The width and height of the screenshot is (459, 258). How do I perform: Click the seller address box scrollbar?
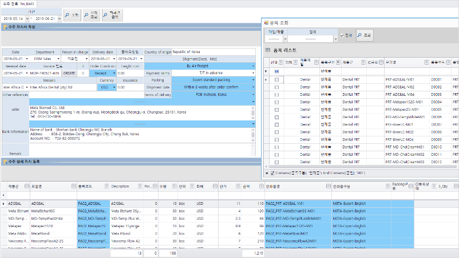[x=253, y=112]
